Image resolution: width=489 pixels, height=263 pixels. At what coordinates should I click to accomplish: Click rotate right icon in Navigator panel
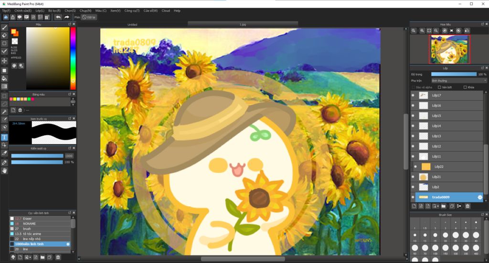458,31
